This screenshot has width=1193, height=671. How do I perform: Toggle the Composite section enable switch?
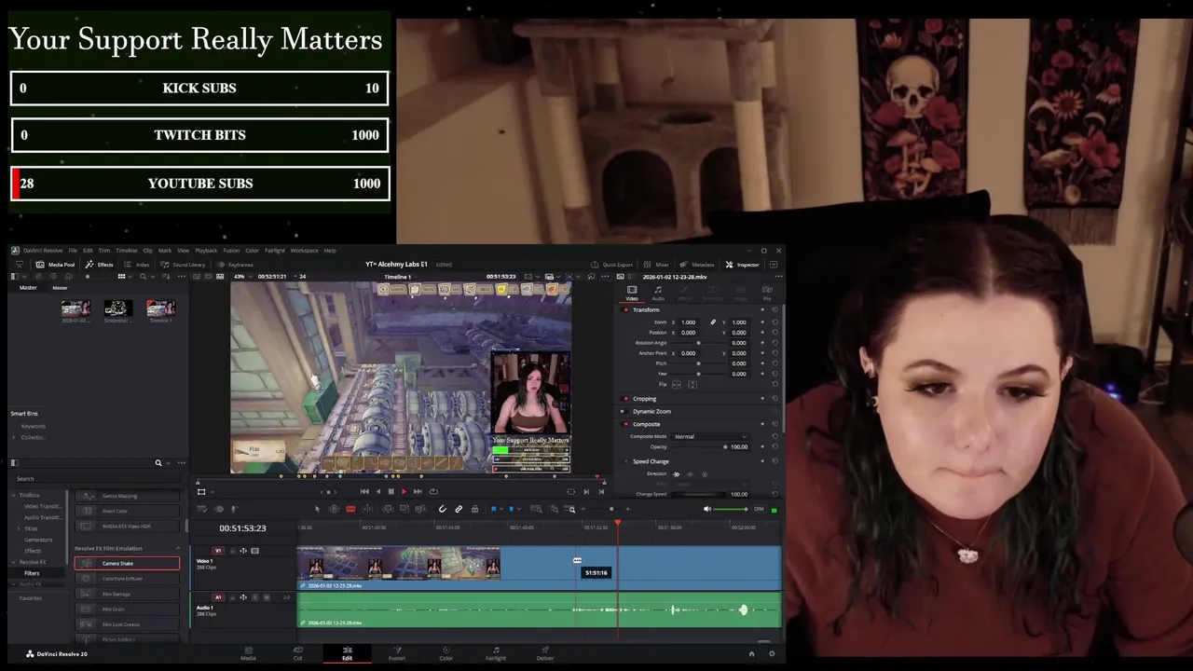click(x=624, y=424)
